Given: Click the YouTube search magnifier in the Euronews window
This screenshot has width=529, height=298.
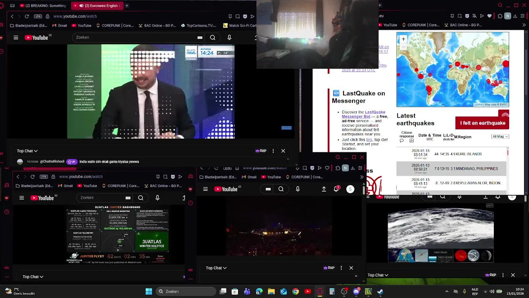Looking at the screenshot, I should 212,37.
